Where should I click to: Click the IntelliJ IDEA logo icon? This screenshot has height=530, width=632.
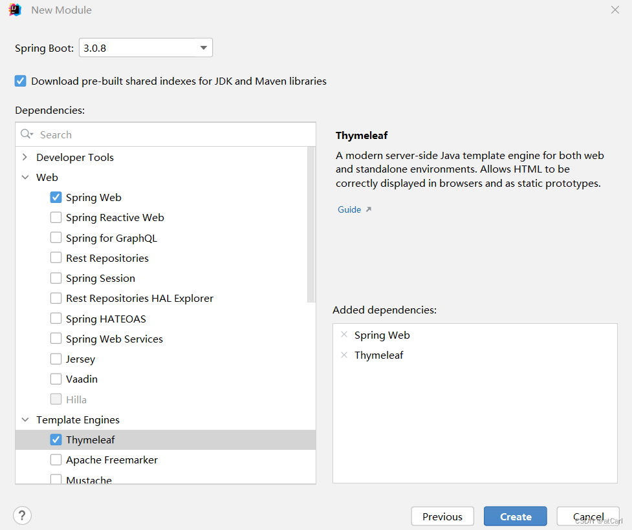pyautogui.click(x=15, y=10)
